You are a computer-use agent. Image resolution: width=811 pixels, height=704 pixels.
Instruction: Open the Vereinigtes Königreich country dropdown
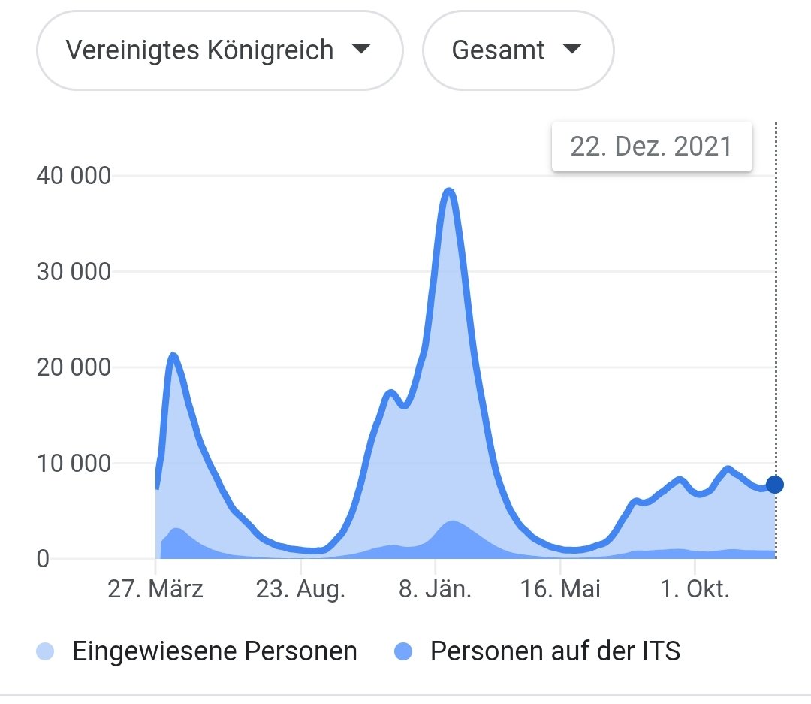pos(219,50)
